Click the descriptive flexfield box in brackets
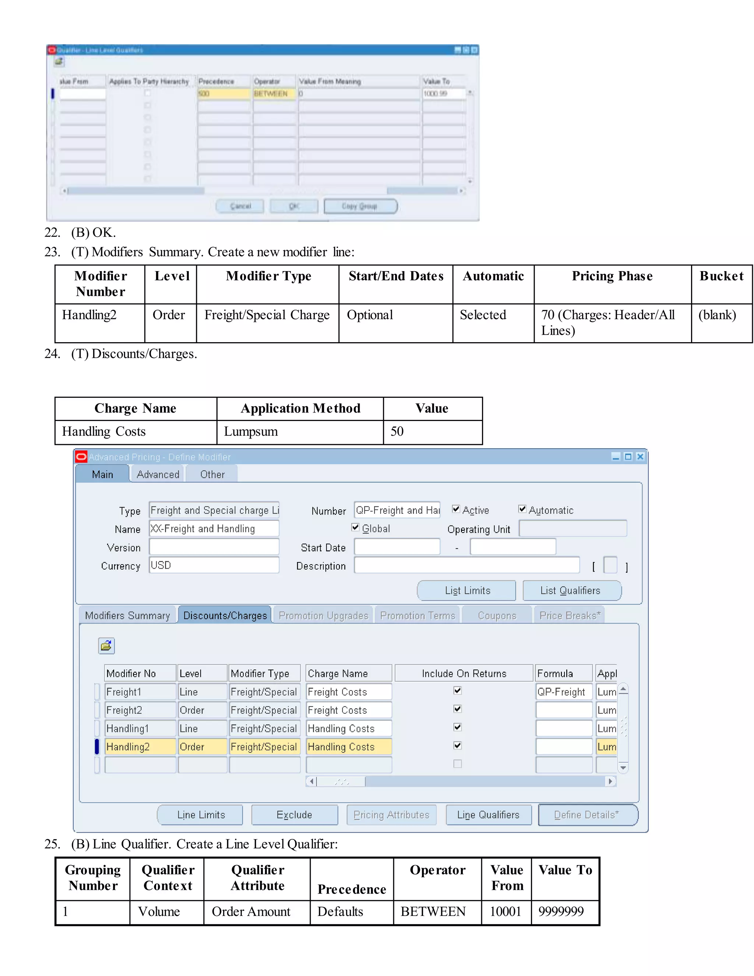754x976 pixels. (x=610, y=565)
